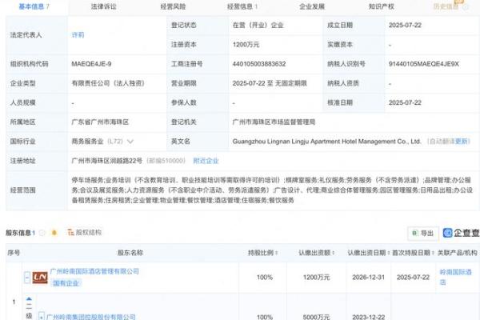The width and height of the screenshot is (480, 320).
Task: Open legal representative 许莉's profile link
Action: [78, 35]
